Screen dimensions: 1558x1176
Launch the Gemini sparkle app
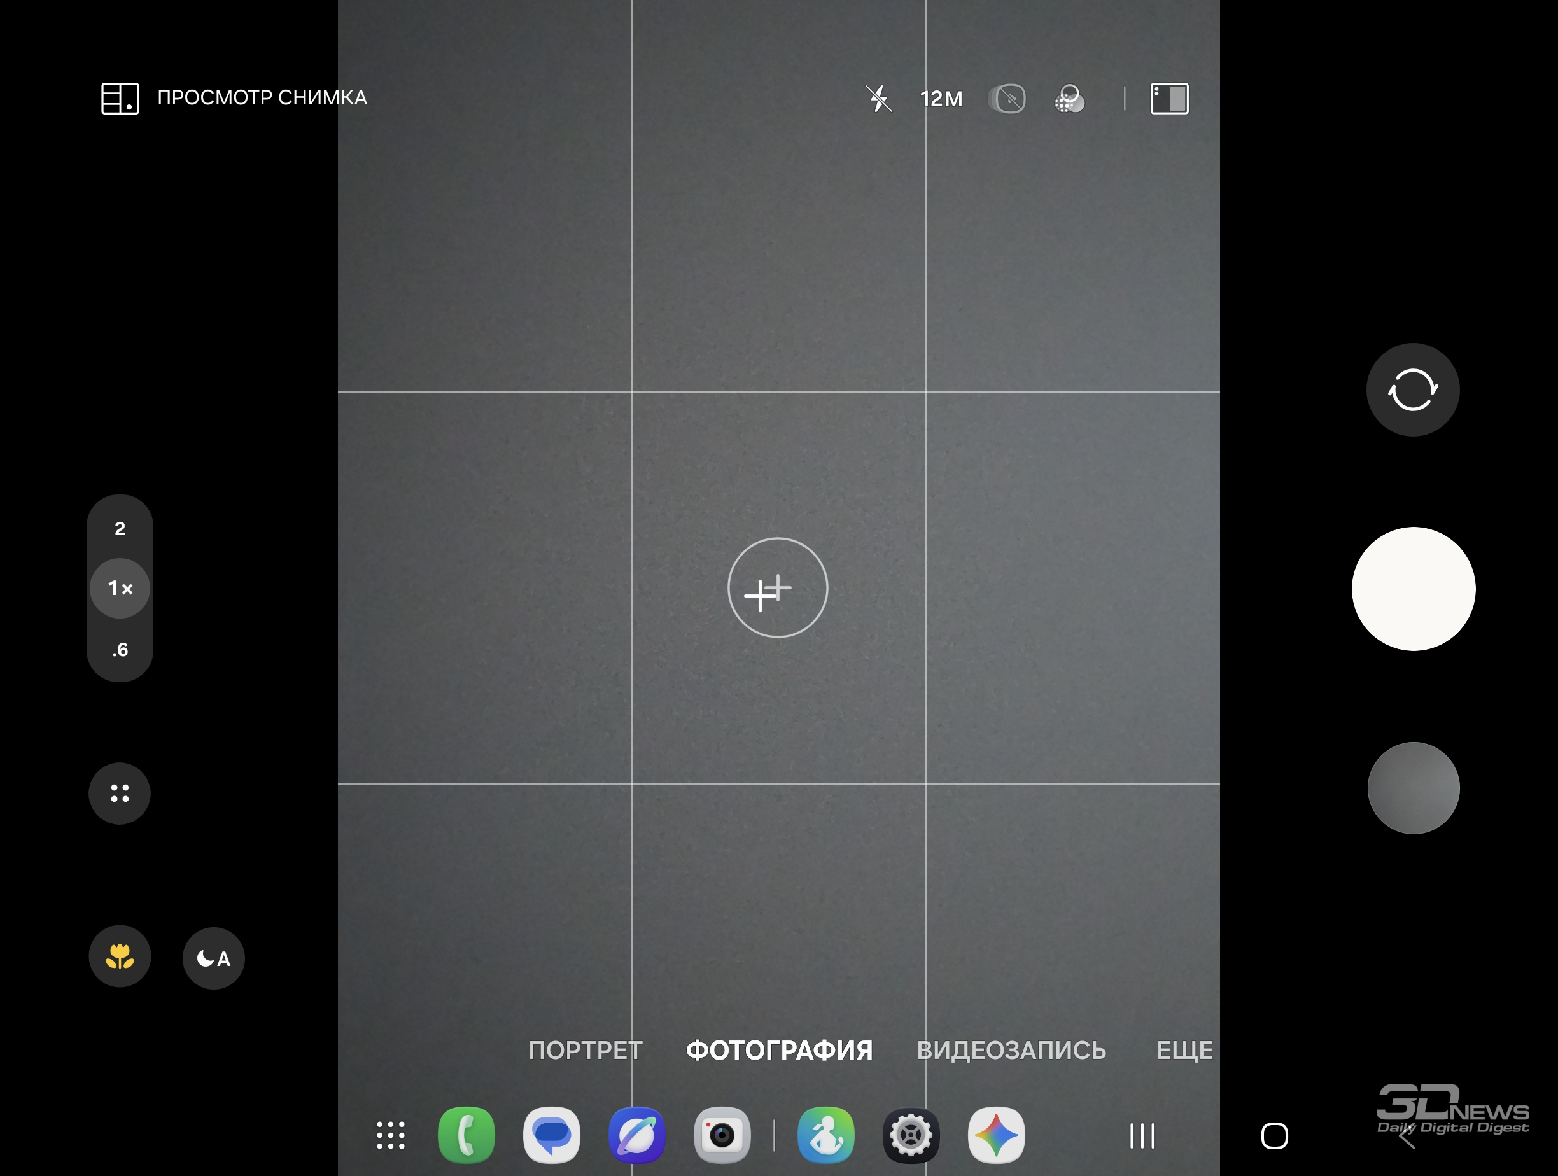pos(997,1135)
